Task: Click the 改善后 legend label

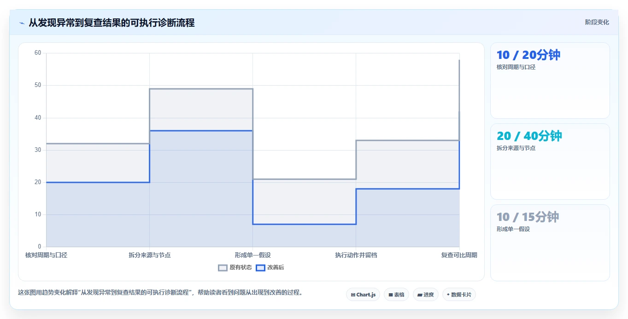Action: 276,267
